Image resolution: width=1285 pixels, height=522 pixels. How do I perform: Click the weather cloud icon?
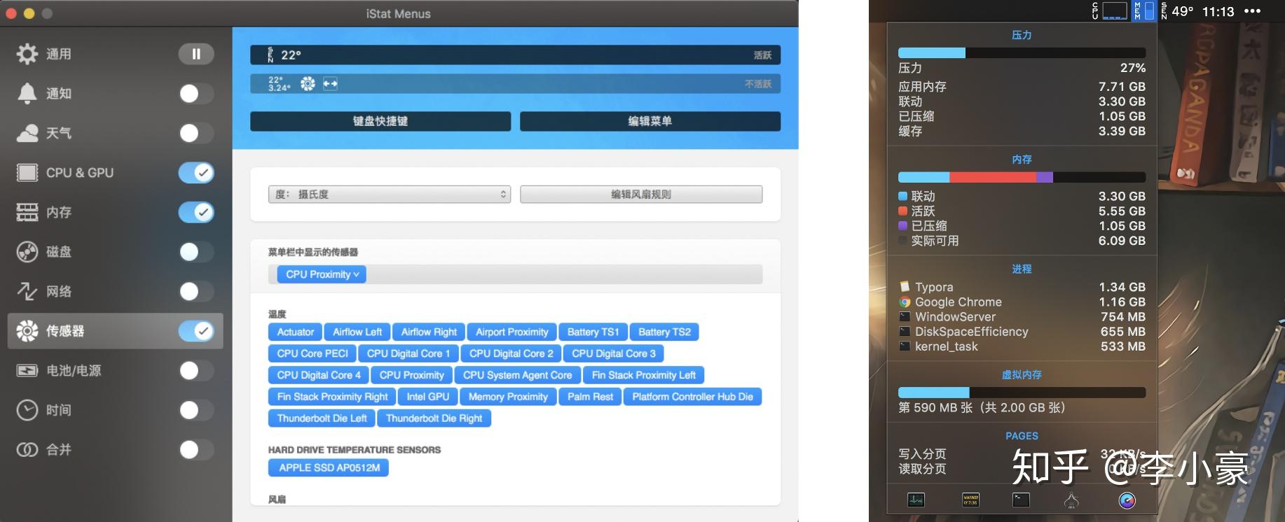tap(27, 133)
